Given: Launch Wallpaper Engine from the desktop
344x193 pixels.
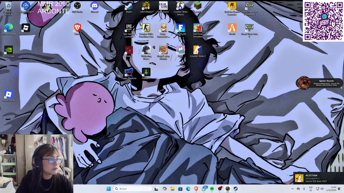Looking at the screenshot, I should (26, 8).
